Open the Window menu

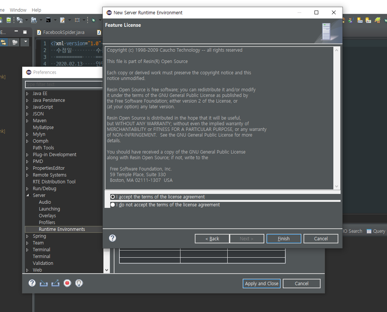click(x=18, y=10)
